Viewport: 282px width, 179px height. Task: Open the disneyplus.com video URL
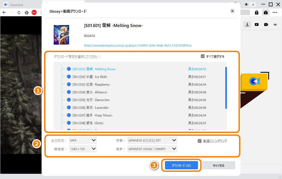click(x=138, y=45)
